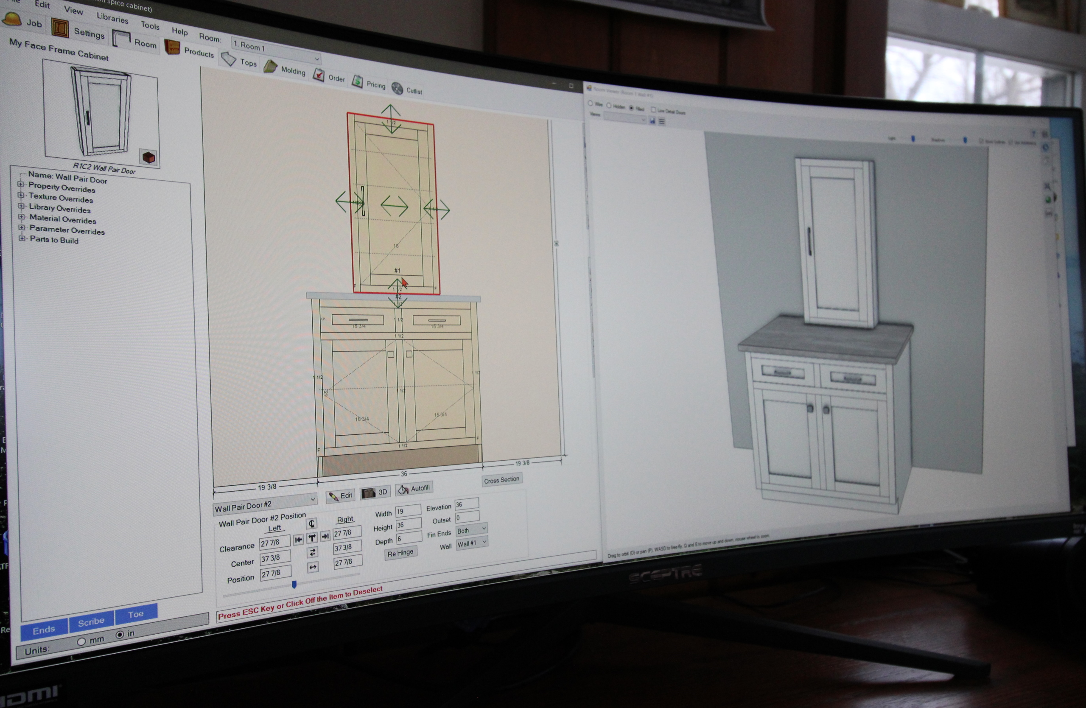Open the Wall Pair Door #2 dropdown

coord(313,499)
